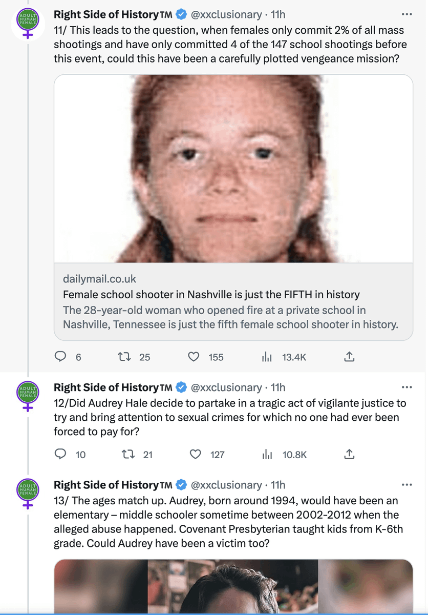Open more options menu on tweet 11

pyautogui.click(x=406, y=14)
